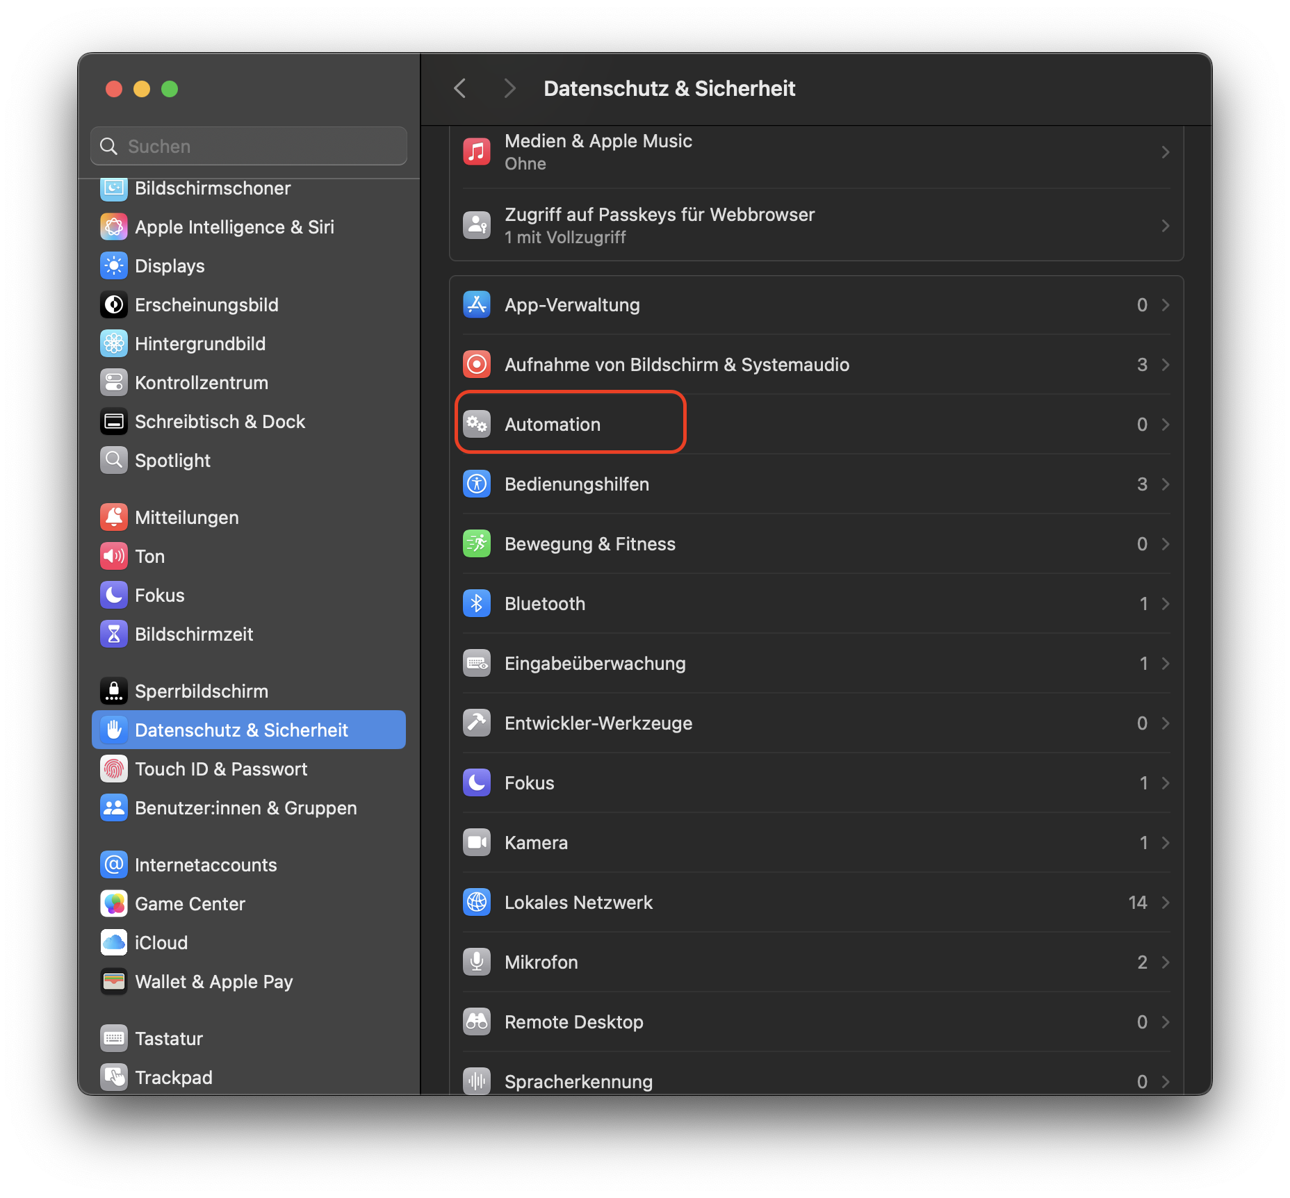
Task: Select the Displays icon in the sidebar
Action: (x=114, y=265)
